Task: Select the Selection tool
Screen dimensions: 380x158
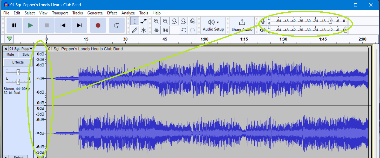Action: click(134, 21)
